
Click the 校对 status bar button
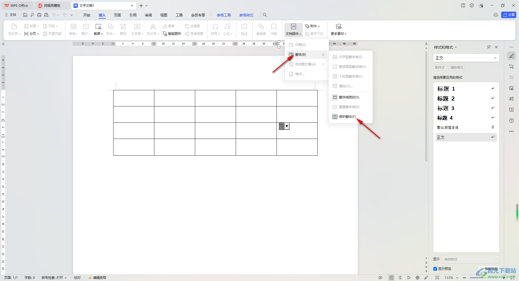(x=77, y=278)
